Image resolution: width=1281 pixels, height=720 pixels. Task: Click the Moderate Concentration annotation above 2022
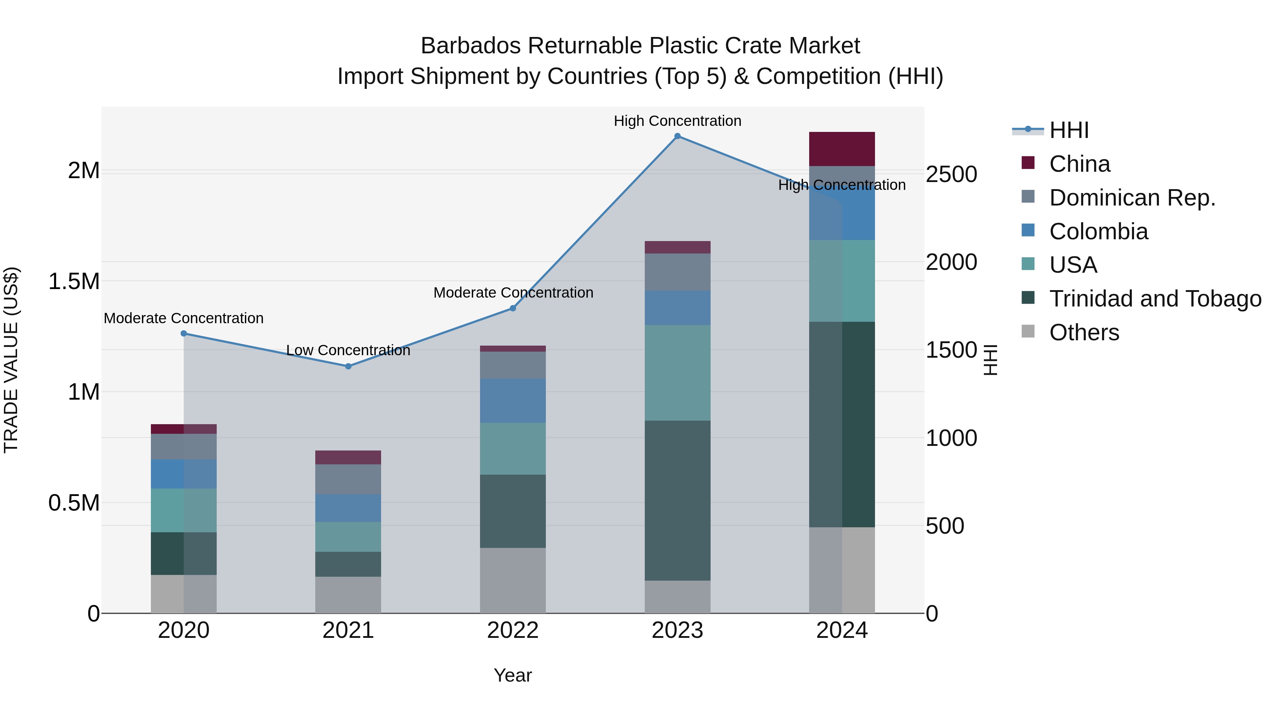point(513,293)
